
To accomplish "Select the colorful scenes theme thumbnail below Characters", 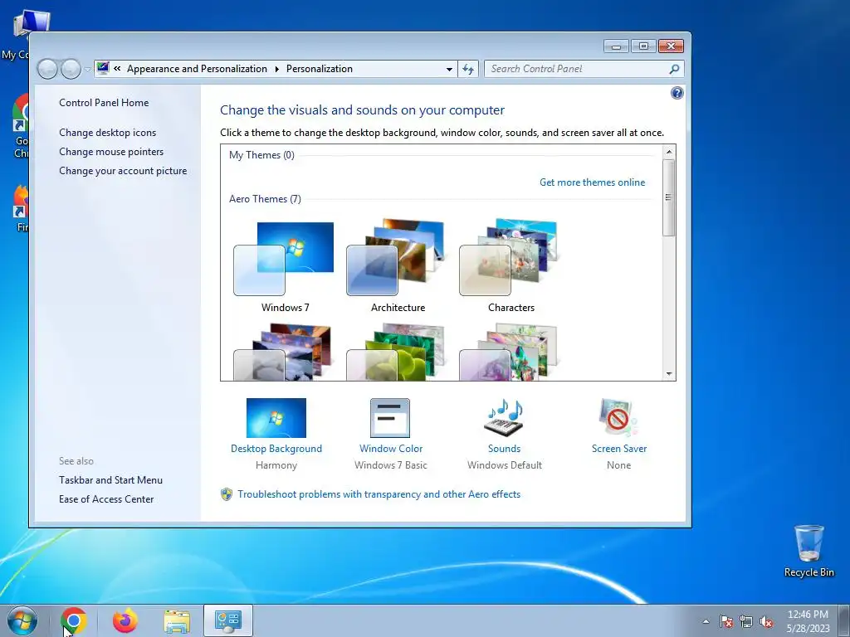I will [x=508, y=352].
